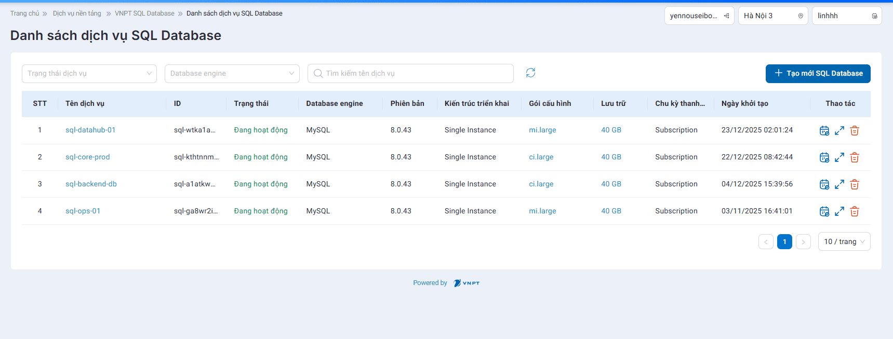Delete the sql-ops-01 service
Screen dimensions: 893x339
click(855, 211)
